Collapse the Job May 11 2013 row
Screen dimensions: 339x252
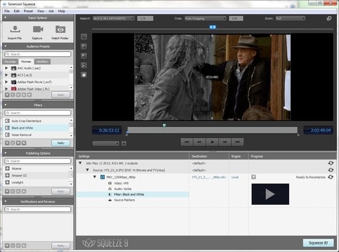[x=80, y=163]
